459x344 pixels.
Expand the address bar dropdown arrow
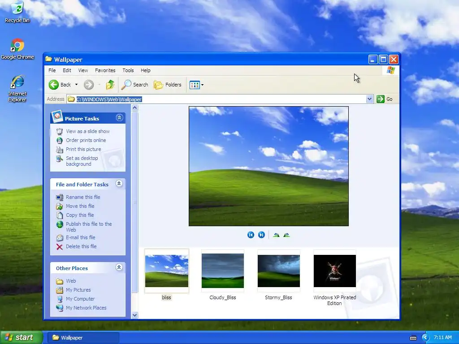pos(369,99)
